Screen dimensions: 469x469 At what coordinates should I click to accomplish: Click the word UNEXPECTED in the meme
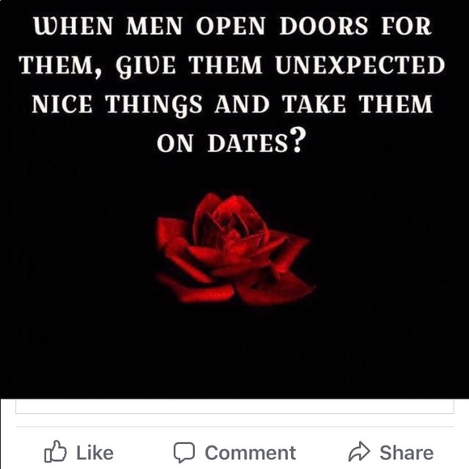360,65
